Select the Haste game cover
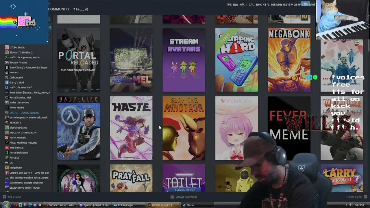370x208 pixels. pyautogui.click(x=131, y=128)
